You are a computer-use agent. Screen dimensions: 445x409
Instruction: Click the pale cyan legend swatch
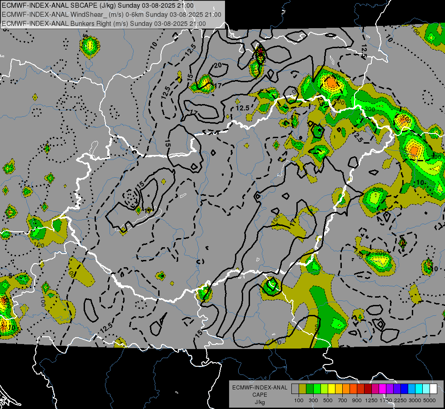(x=426, y=389)
